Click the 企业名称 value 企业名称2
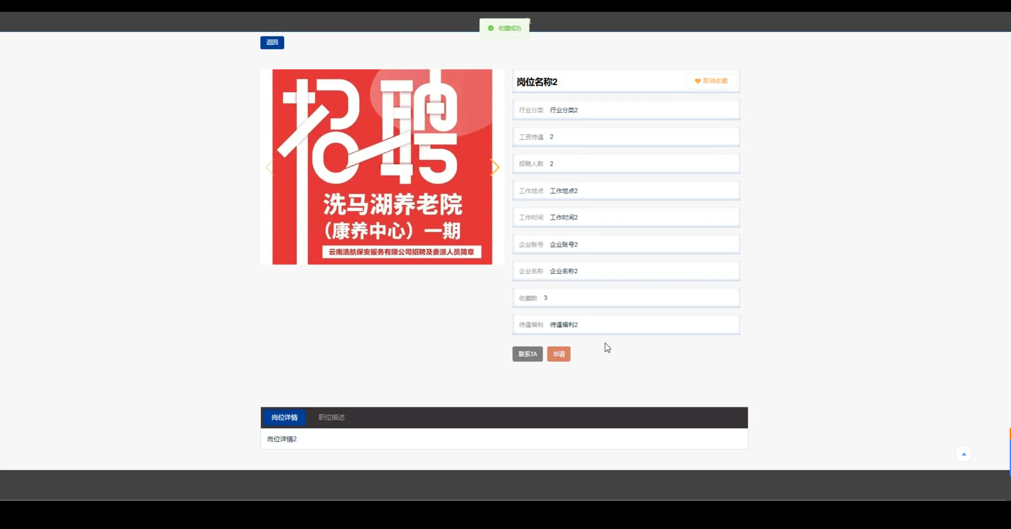The image size is (1011, 529). pos(564,271)
